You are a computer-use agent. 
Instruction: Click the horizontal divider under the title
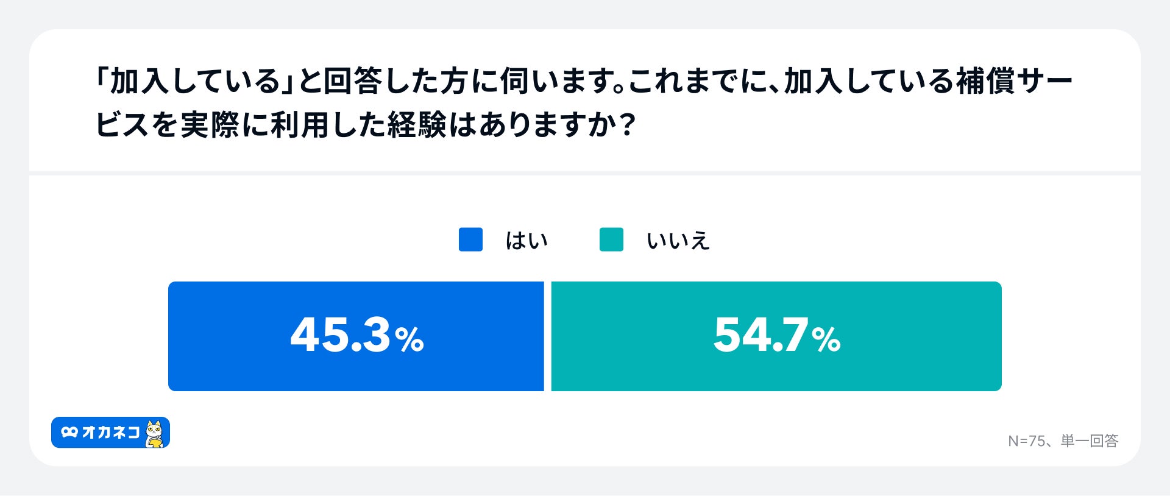585,173
